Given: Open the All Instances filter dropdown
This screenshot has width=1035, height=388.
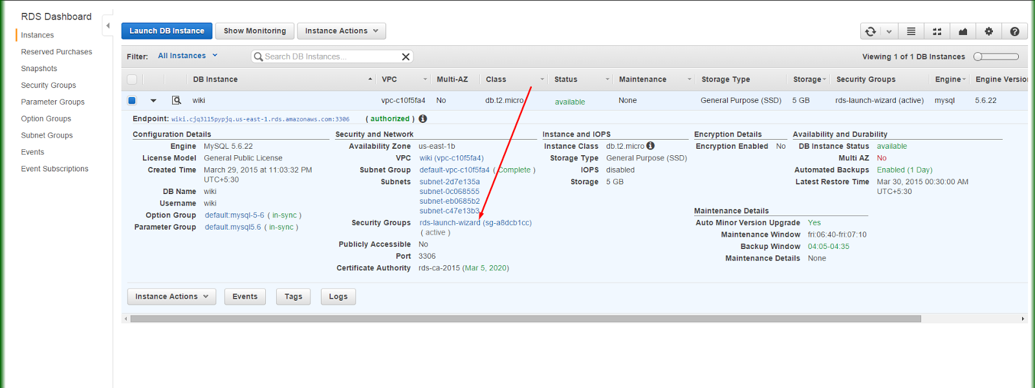Looking at the screenshot, I should [188, 56].
